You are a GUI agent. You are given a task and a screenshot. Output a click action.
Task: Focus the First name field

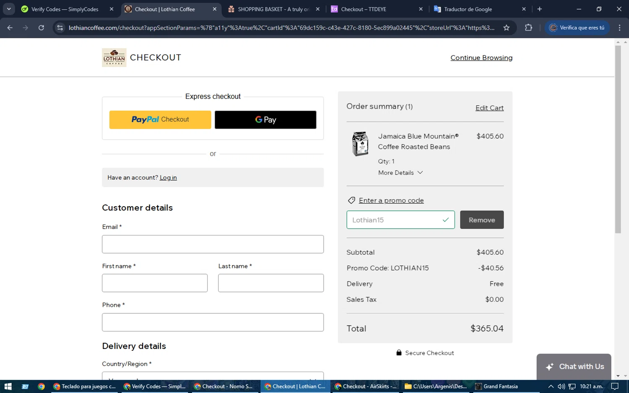click(x=155, y=283)
